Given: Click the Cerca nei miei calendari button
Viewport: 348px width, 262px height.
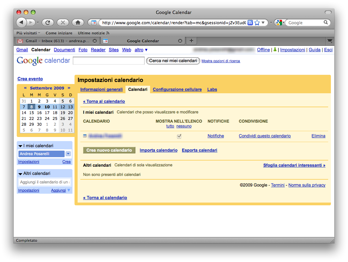Looking at the screenshot, I should point(173,61).
